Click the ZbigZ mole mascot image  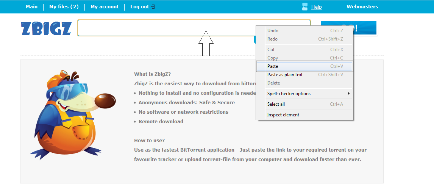73,114
